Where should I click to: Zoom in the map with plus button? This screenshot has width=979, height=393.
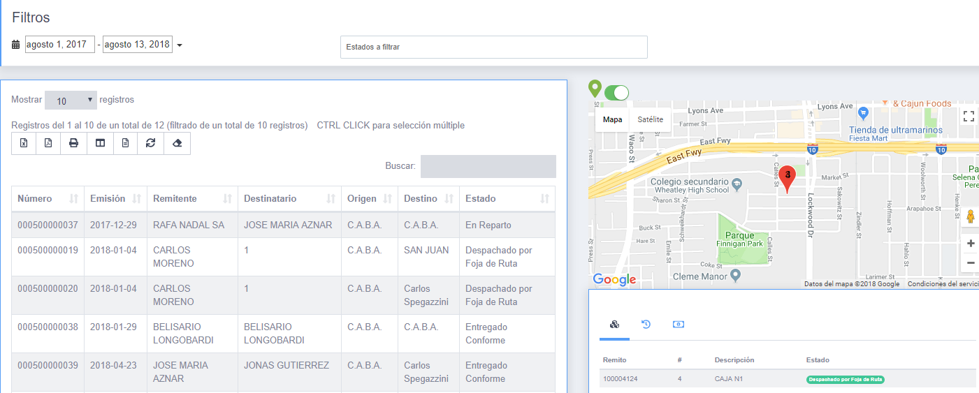[x=971, y=244]
